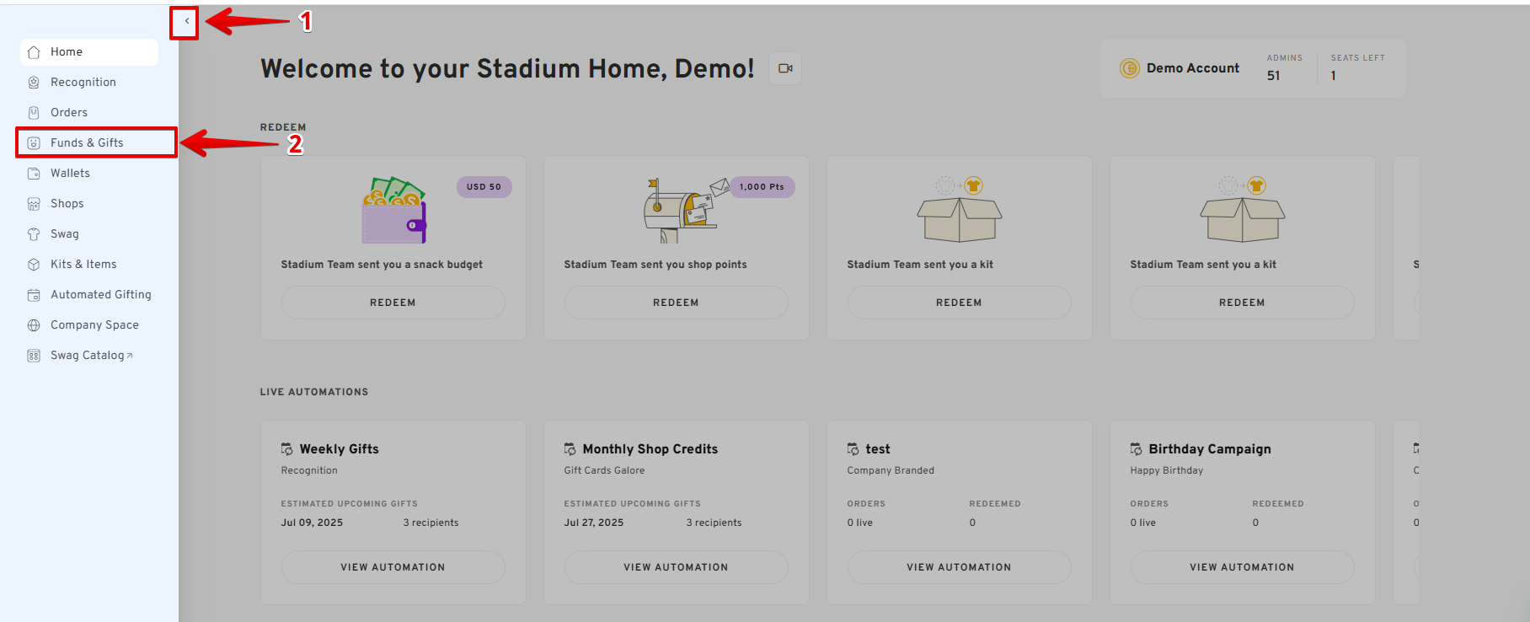
Task: Redeem the snack budget gift
Action: (x=393, y=303)
